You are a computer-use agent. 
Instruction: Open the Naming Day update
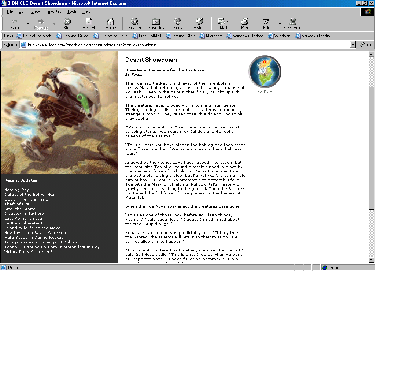[17, 190]
